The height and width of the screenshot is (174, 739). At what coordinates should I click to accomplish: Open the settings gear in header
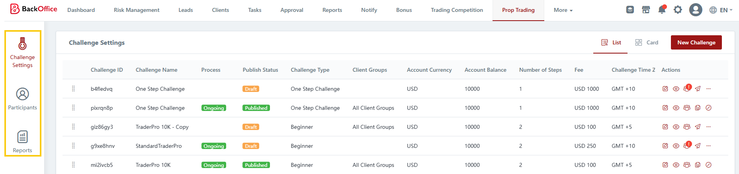pos(678,10)
